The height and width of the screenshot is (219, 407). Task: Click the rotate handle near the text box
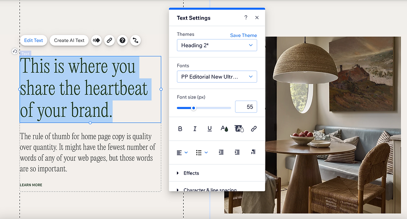coord(15,52)
